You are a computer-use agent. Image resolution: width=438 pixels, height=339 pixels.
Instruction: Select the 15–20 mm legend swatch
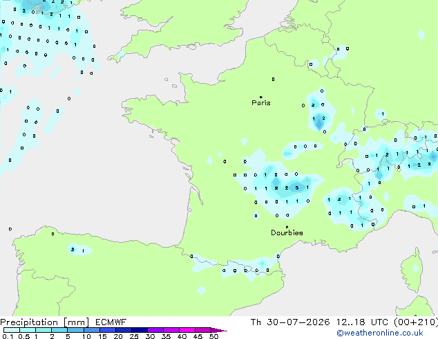click(x=108, y=330)
